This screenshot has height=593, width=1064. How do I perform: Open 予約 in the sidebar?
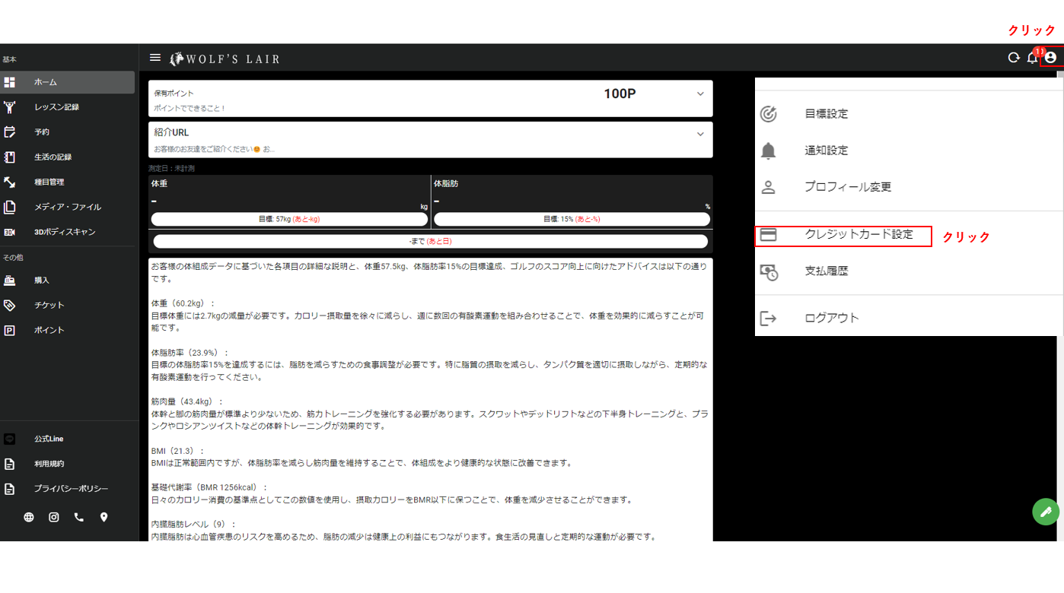(x=68, y=132)
